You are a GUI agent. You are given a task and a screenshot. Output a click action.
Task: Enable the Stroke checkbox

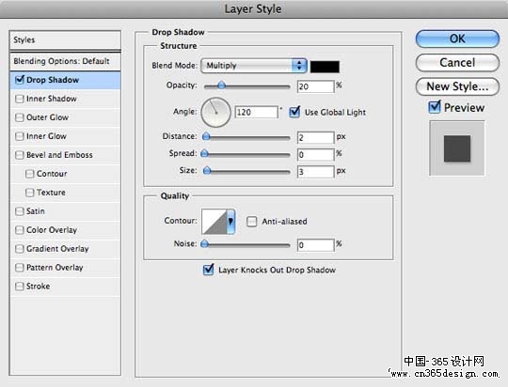[20, 286]
